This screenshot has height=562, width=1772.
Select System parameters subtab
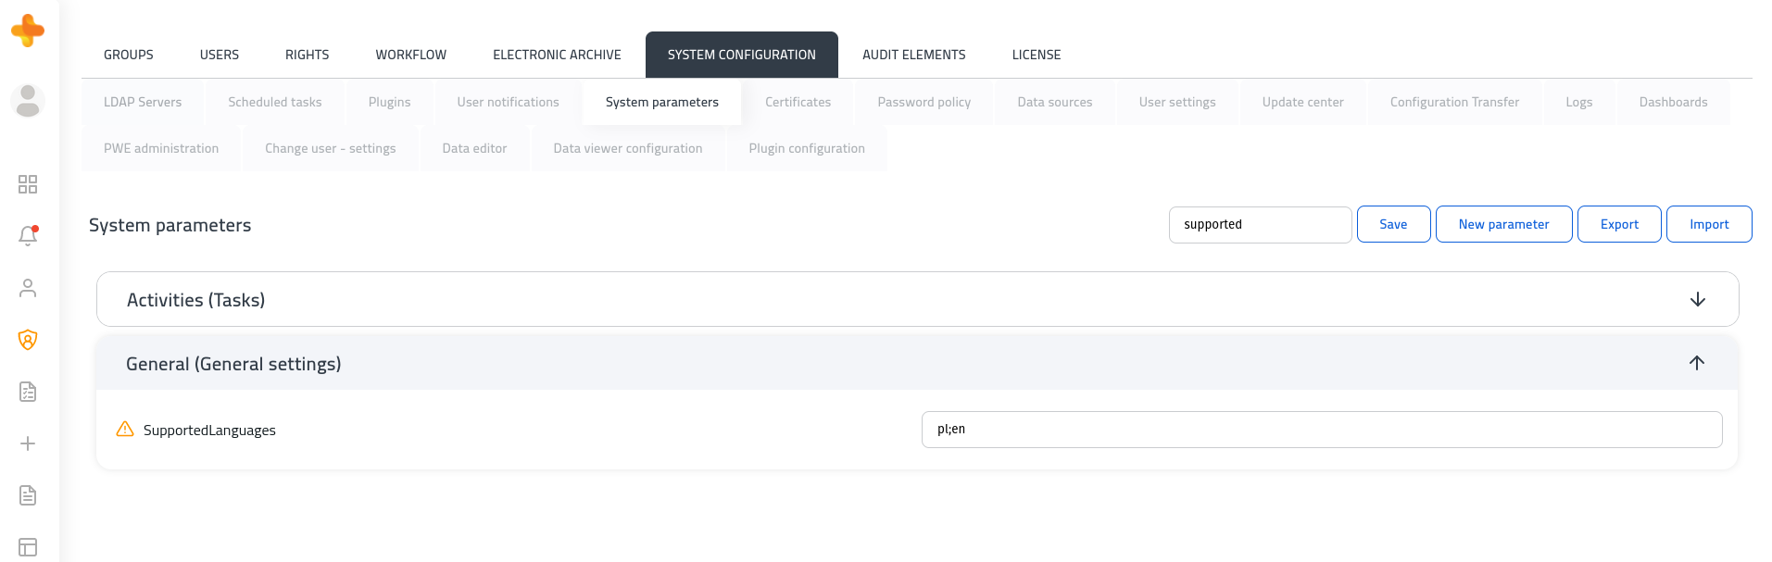click(x=662, y=102)
